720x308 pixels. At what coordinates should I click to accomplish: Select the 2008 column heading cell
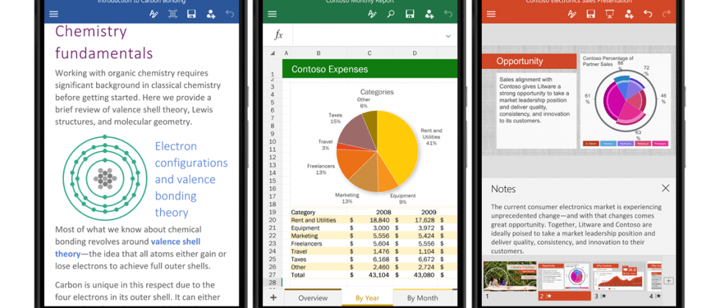383,212
